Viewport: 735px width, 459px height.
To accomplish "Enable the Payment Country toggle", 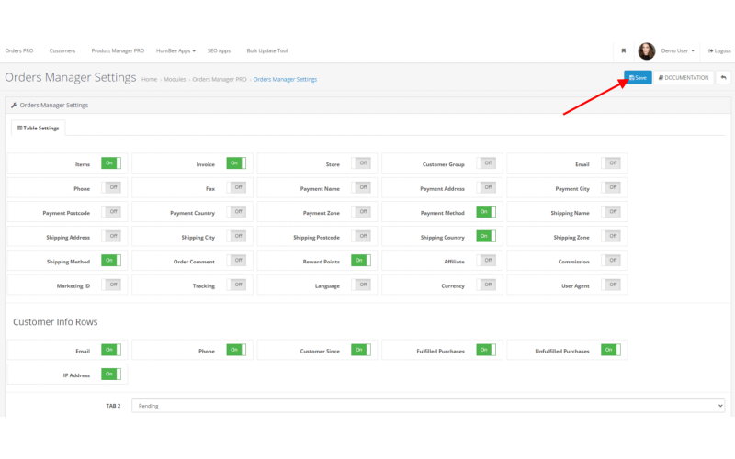I will [236, 212].
